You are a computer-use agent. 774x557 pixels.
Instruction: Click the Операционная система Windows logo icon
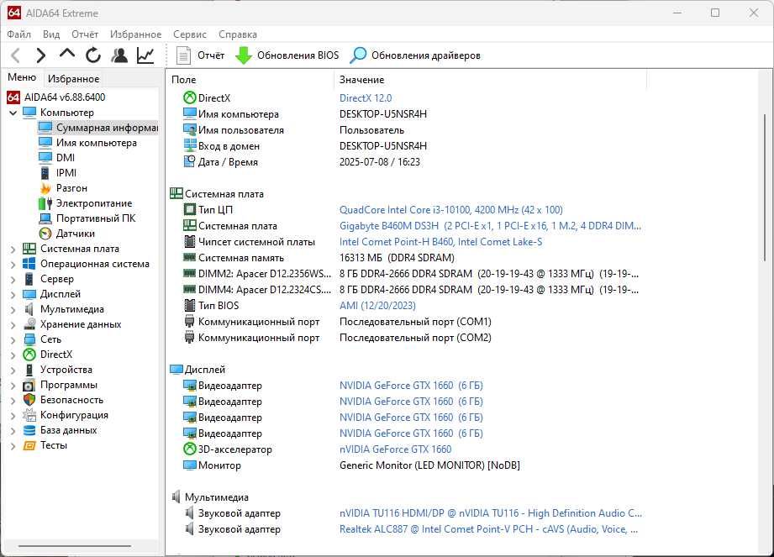(29, 264)
